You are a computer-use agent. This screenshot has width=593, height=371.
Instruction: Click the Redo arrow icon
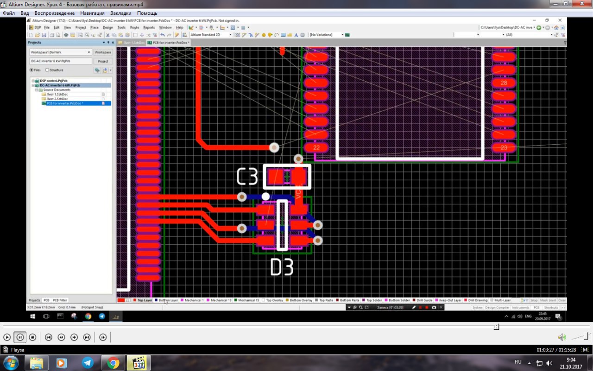click(x=169, y=35)
